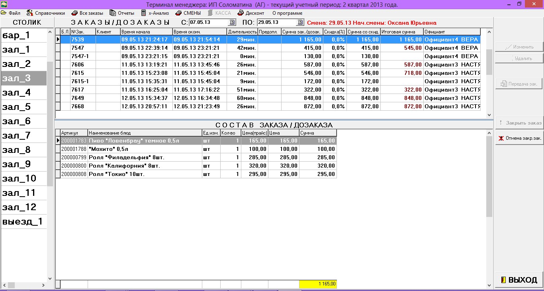The height and width of the screenshot is (291, 544).
Task: Open the Файл menu
Action: pyautogui.click(x=14, y=13)
